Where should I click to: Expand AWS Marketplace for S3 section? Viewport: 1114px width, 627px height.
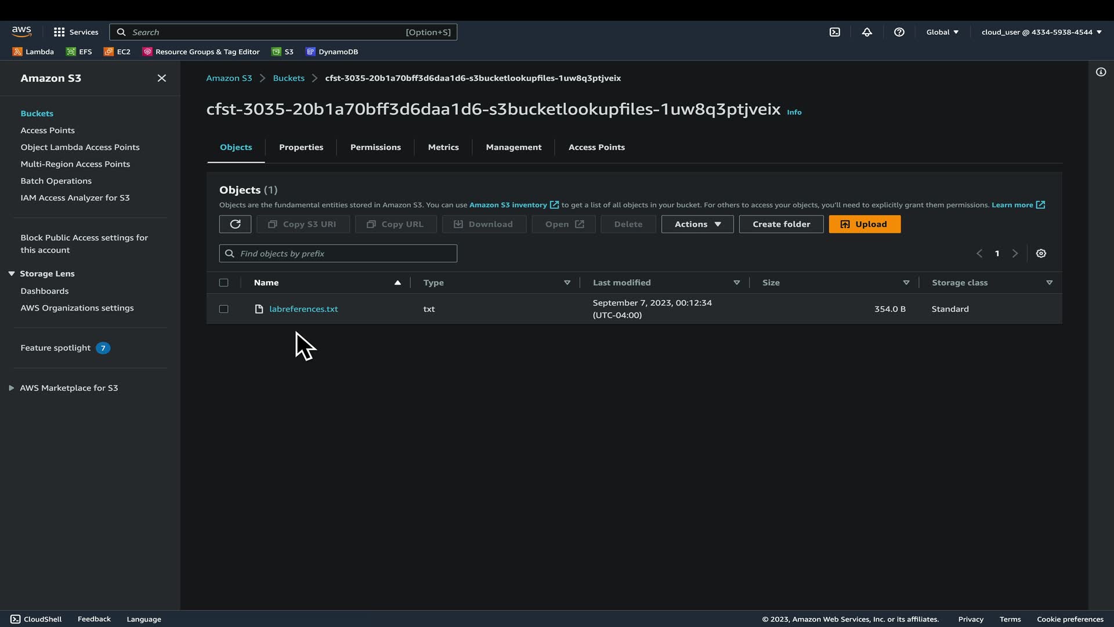12,388
